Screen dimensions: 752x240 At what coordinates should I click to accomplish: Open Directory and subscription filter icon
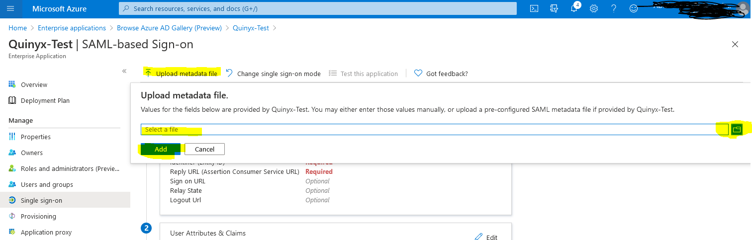coord(554,8)
